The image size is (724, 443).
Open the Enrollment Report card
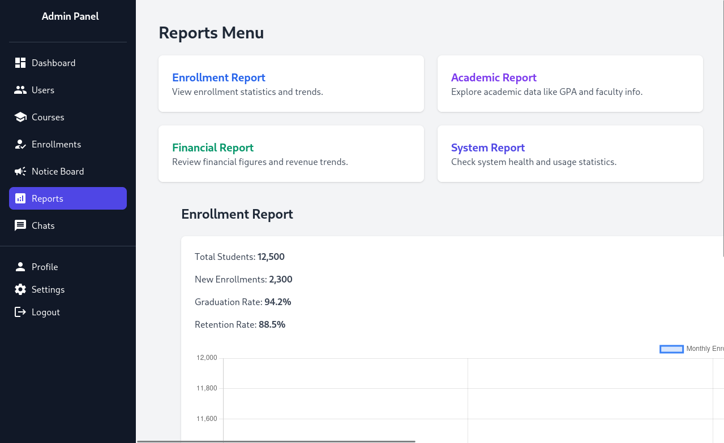click(291, 83)
